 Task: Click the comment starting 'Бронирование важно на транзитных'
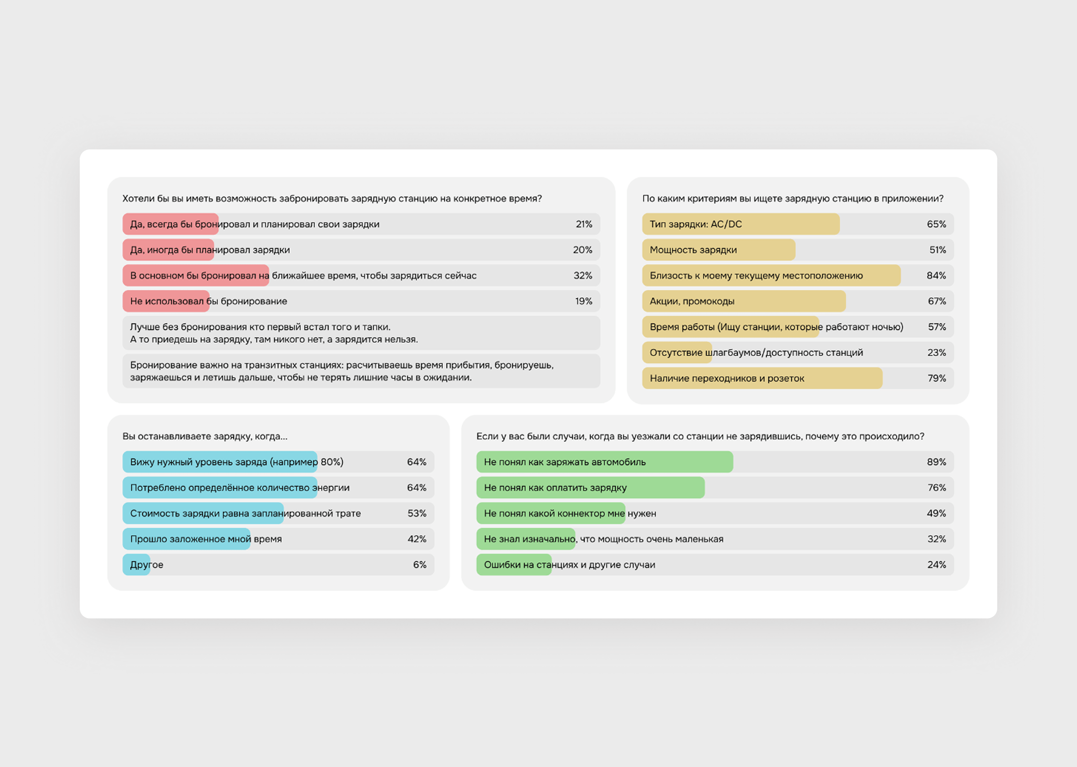(x=361, y=371)
